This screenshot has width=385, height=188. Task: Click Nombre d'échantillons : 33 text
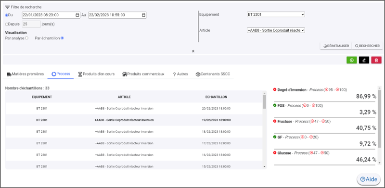[27, 88]
